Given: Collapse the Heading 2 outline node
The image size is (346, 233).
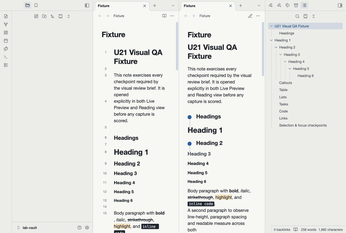Looking at the screenshot, I should point(276,47).
